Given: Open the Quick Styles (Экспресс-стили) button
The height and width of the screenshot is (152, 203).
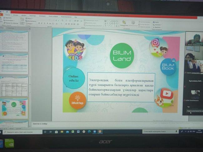Looking at the screenshot, I should tap(133, 24).
